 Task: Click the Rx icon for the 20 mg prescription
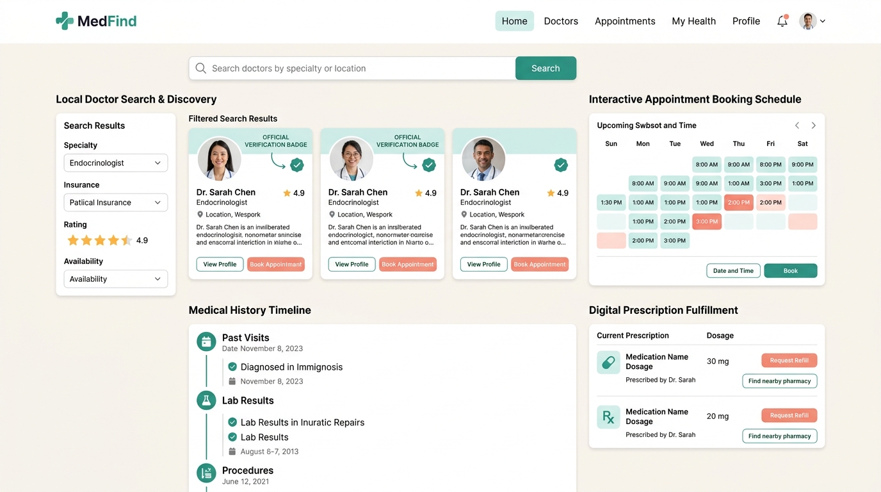pyautogui.click(x=608, y=417)
